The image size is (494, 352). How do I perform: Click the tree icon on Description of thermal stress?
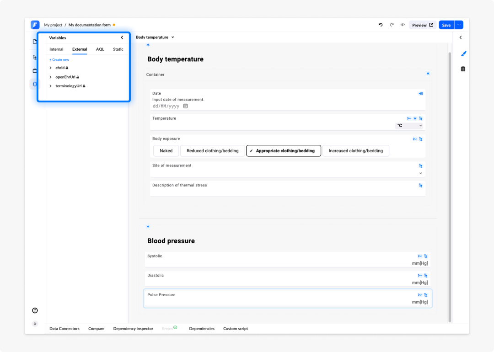[421, 186]
